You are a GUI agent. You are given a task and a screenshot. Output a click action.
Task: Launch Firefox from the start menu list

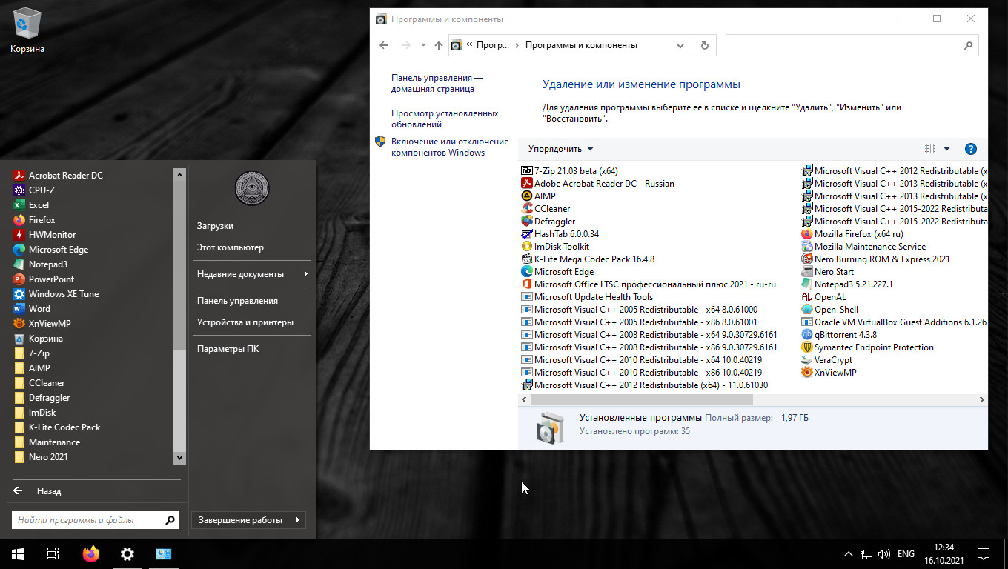(34, 220)
